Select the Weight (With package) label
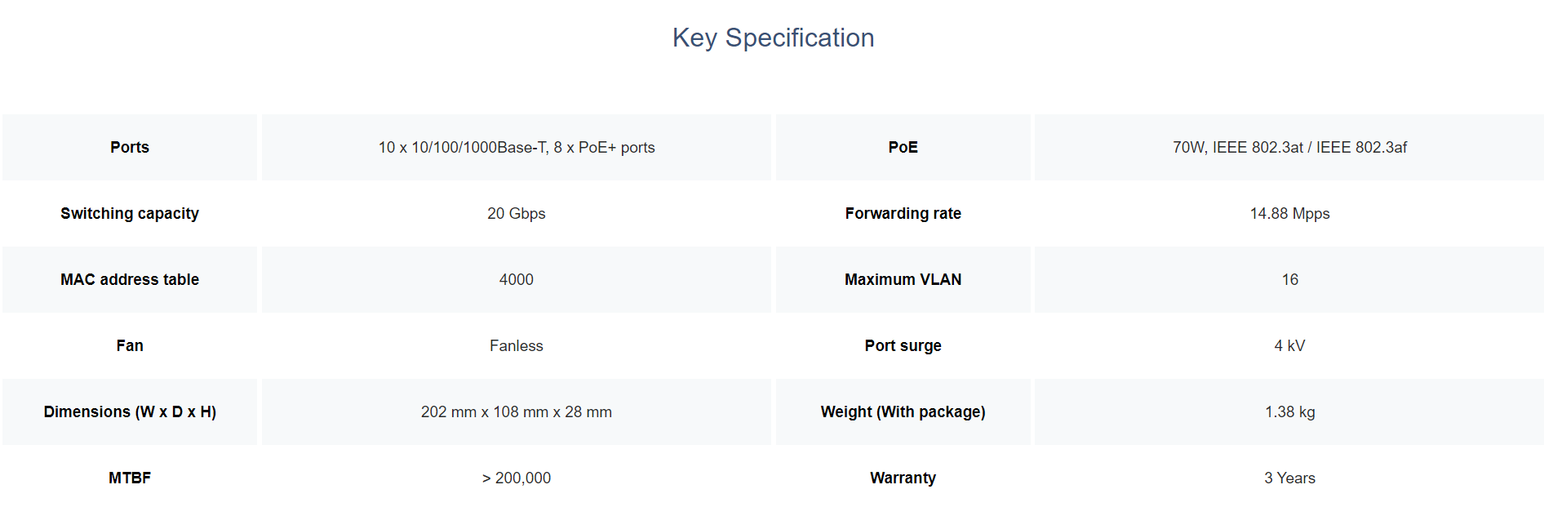The image size is (1544, 507). click(903, 411)
